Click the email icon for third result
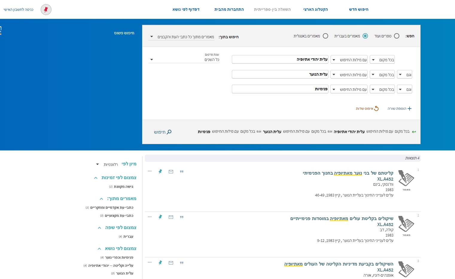 171,263
